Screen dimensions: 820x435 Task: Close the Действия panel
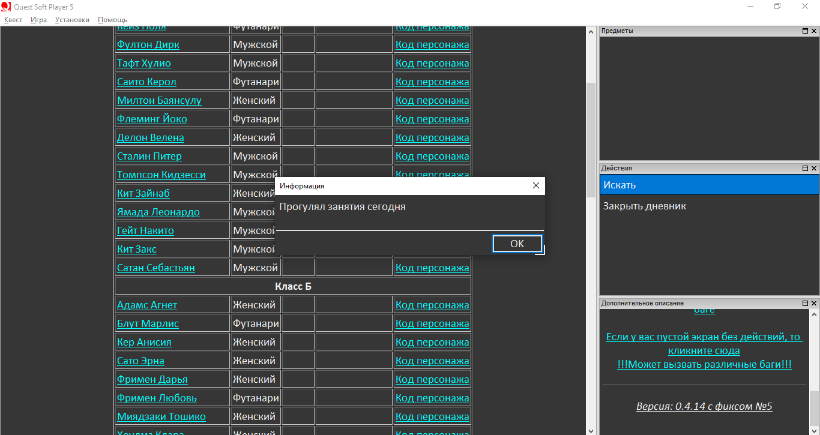click(814, 169)
